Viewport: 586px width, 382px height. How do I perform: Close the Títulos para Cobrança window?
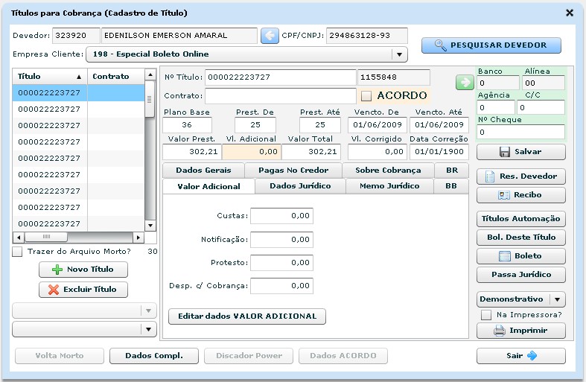(569, 13)
